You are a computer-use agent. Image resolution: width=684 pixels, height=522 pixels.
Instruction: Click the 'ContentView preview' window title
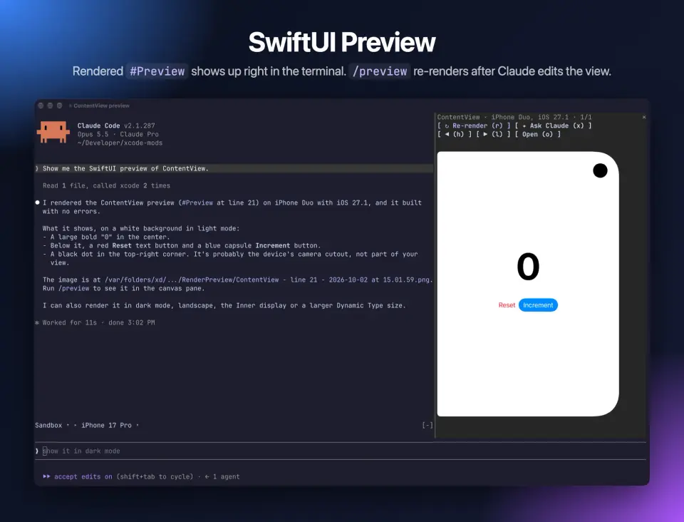pos(101,106)
